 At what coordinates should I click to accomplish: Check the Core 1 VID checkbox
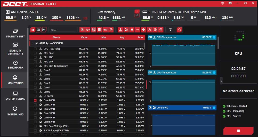tap(35, 104)
